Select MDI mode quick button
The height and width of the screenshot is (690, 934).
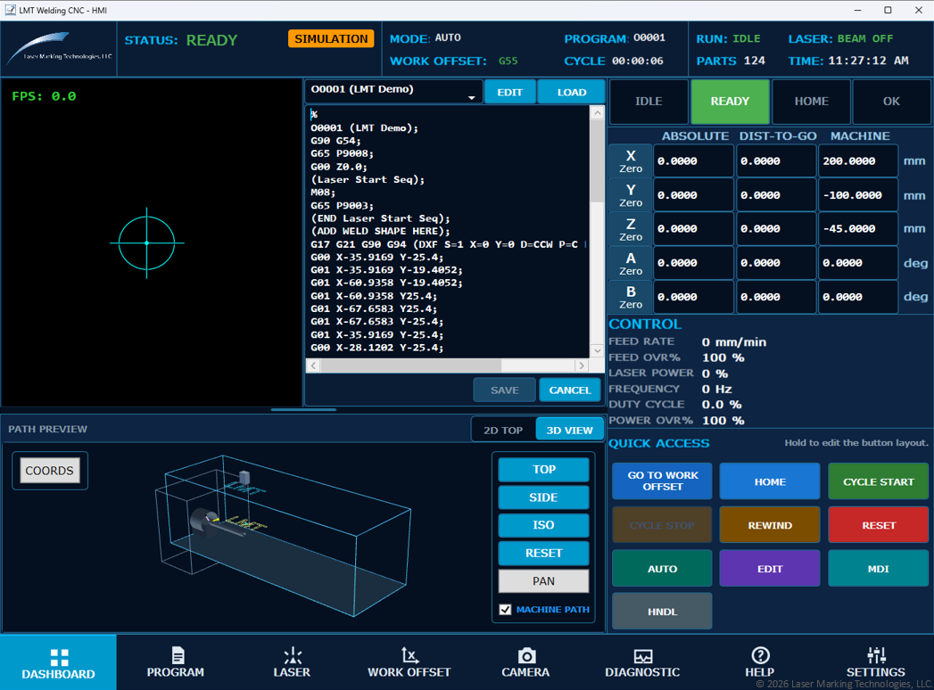tap(878, 568)
